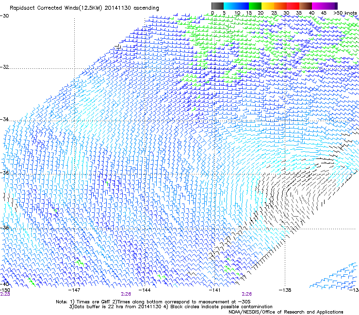Pick the brown 35-40 knots color segment

click(306, 6)
